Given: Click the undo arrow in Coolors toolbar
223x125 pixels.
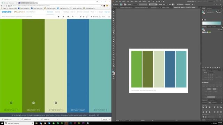Looking at the screenshot, I should click(x=73, y=17).
